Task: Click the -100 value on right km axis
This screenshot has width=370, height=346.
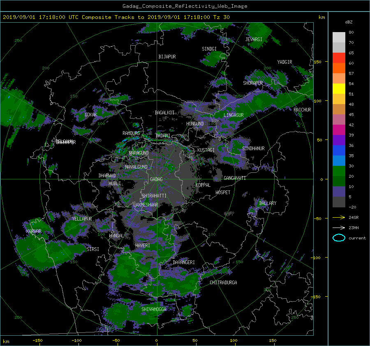Action: (x=316, y=258)
